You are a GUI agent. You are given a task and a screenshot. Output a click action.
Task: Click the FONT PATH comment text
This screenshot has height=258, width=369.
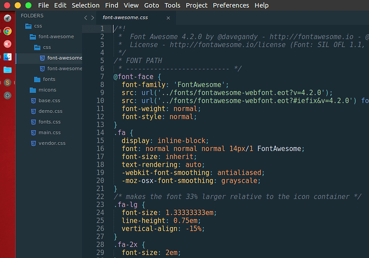point(144,60)
